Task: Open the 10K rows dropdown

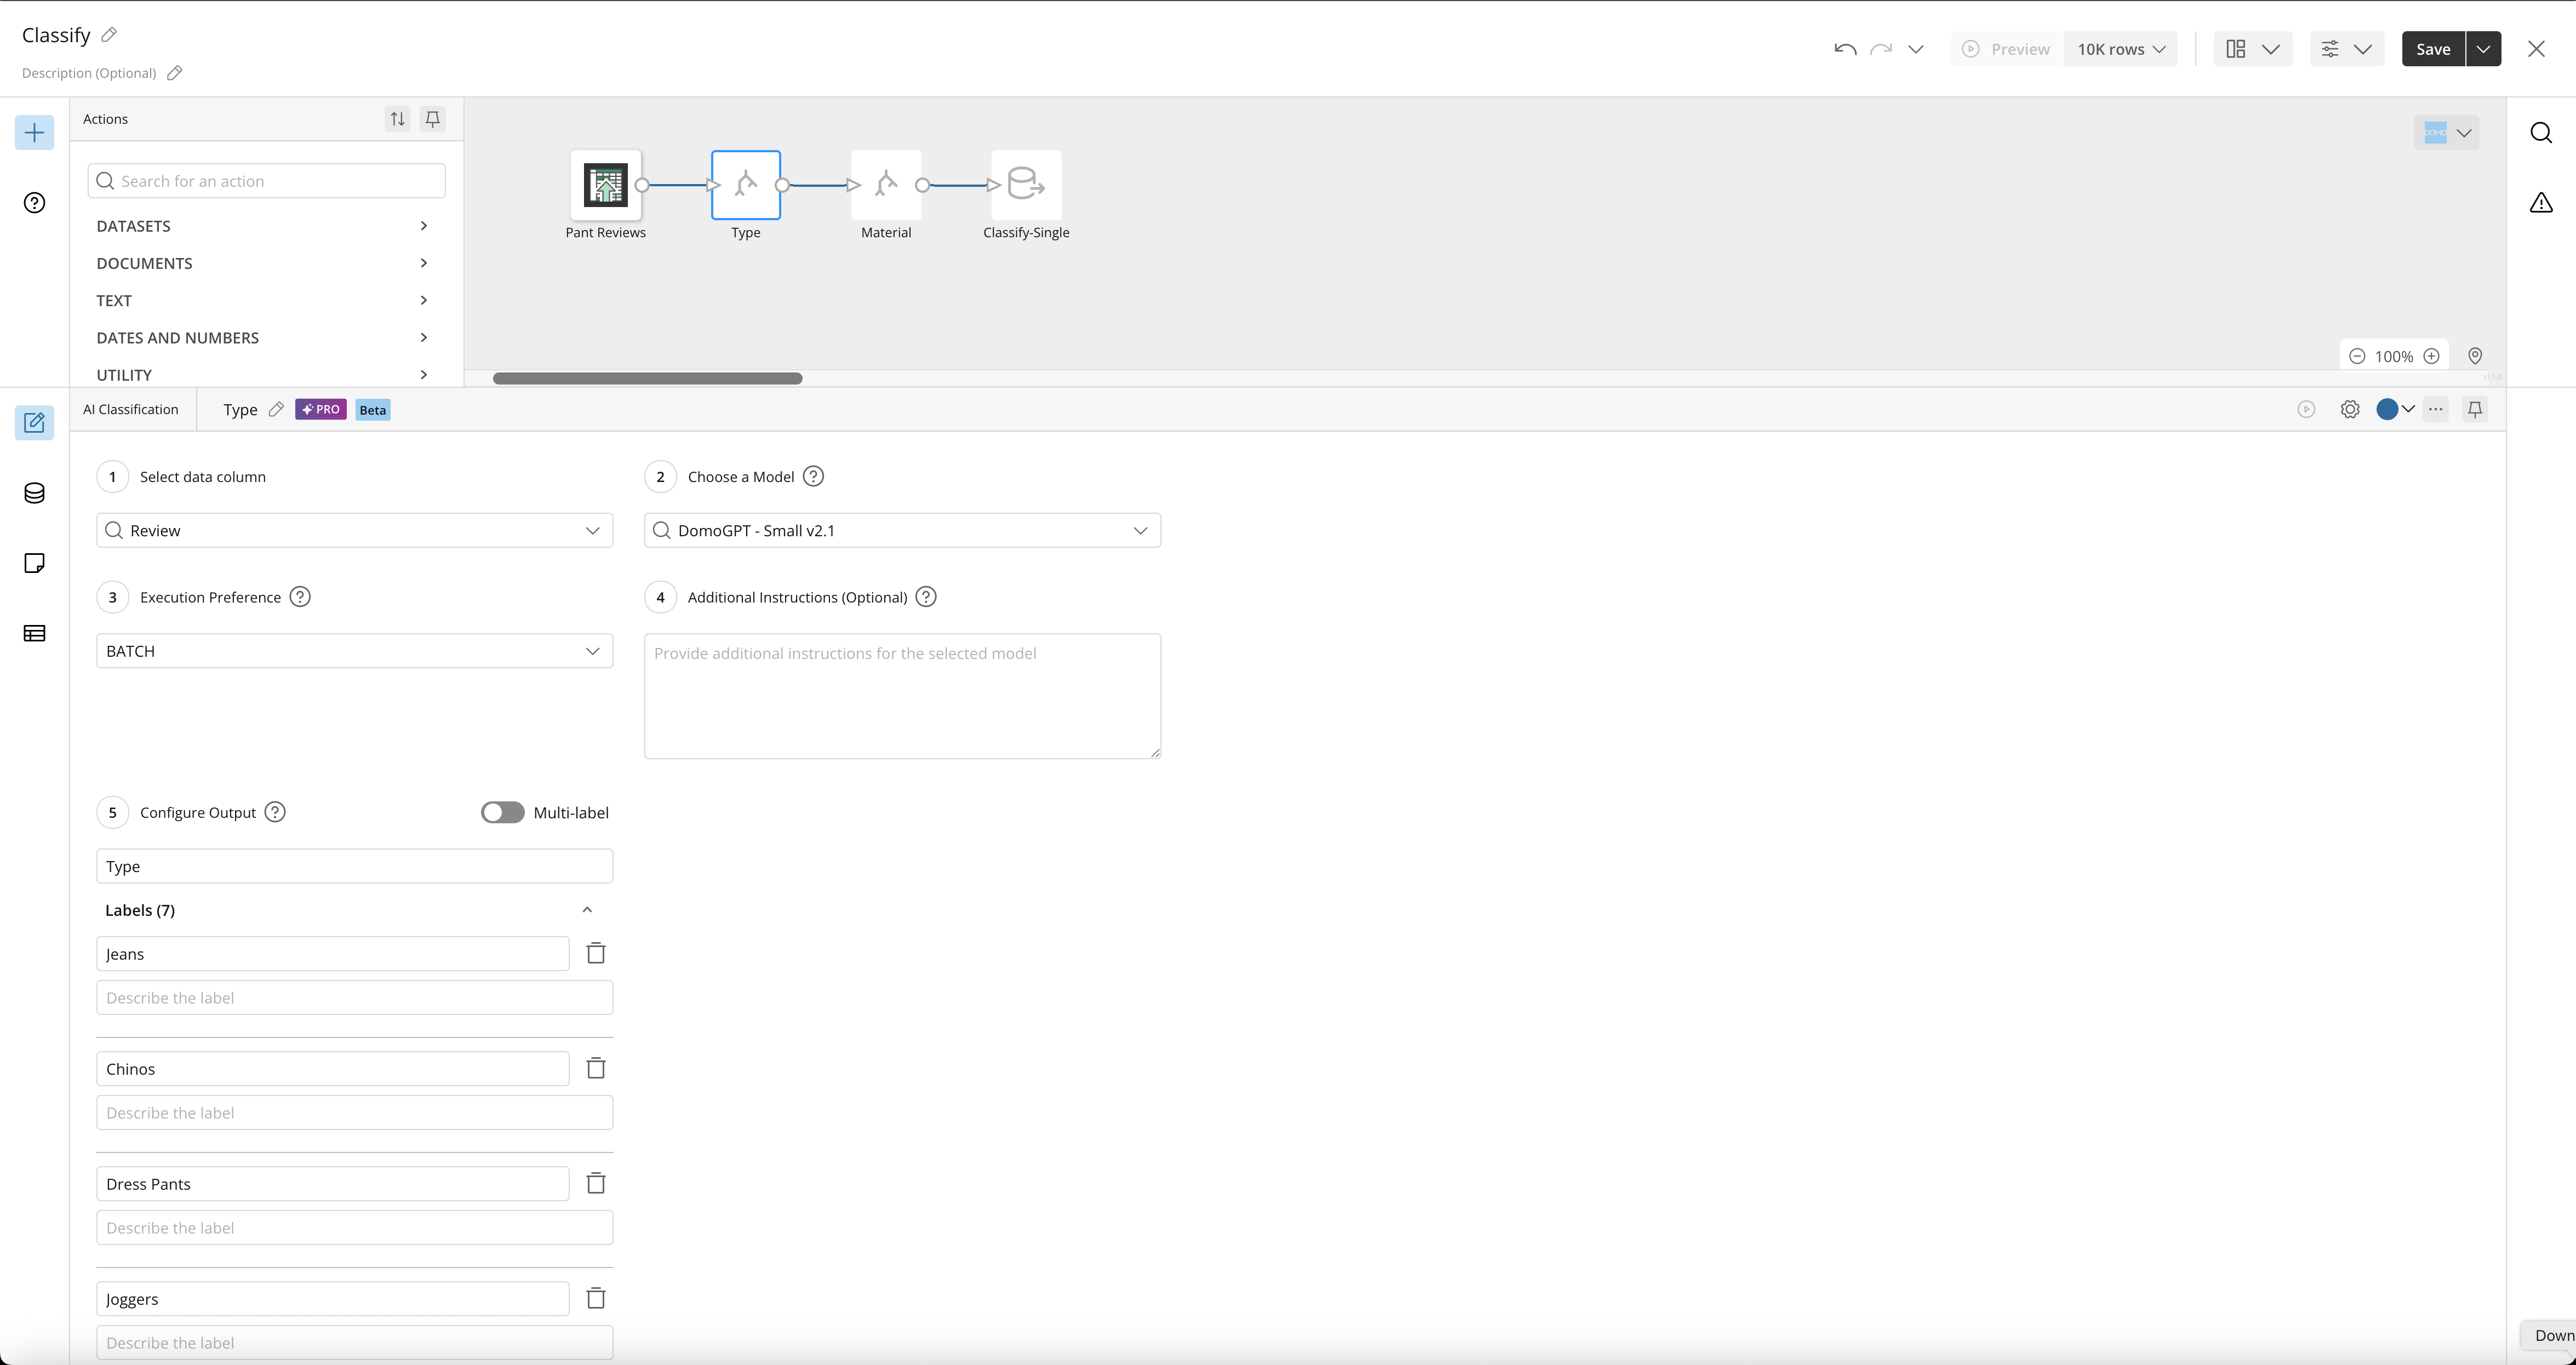Action: pyautogui.click(x=2121, y=49)
